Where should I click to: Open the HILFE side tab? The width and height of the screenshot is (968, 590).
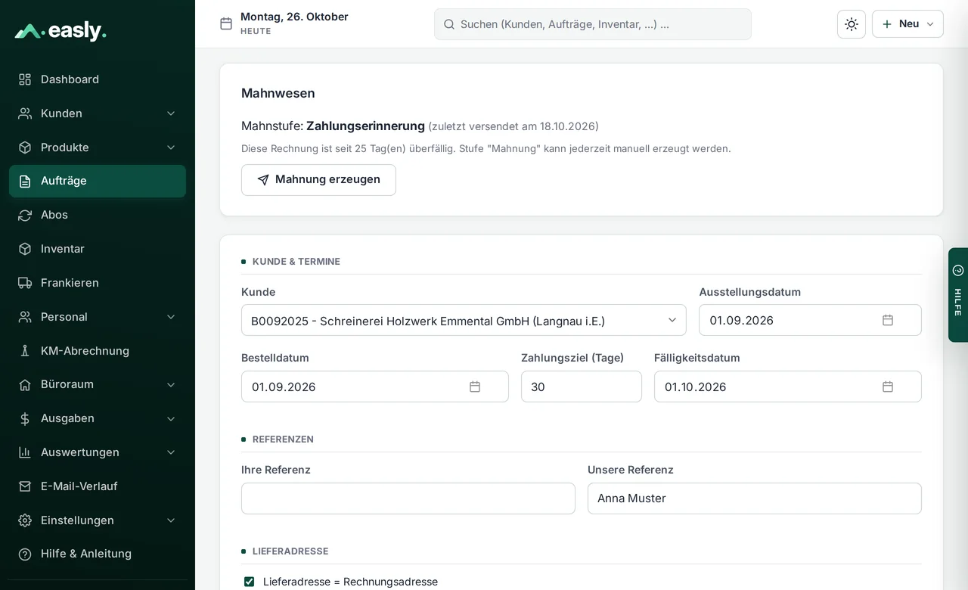click(958, 295)
